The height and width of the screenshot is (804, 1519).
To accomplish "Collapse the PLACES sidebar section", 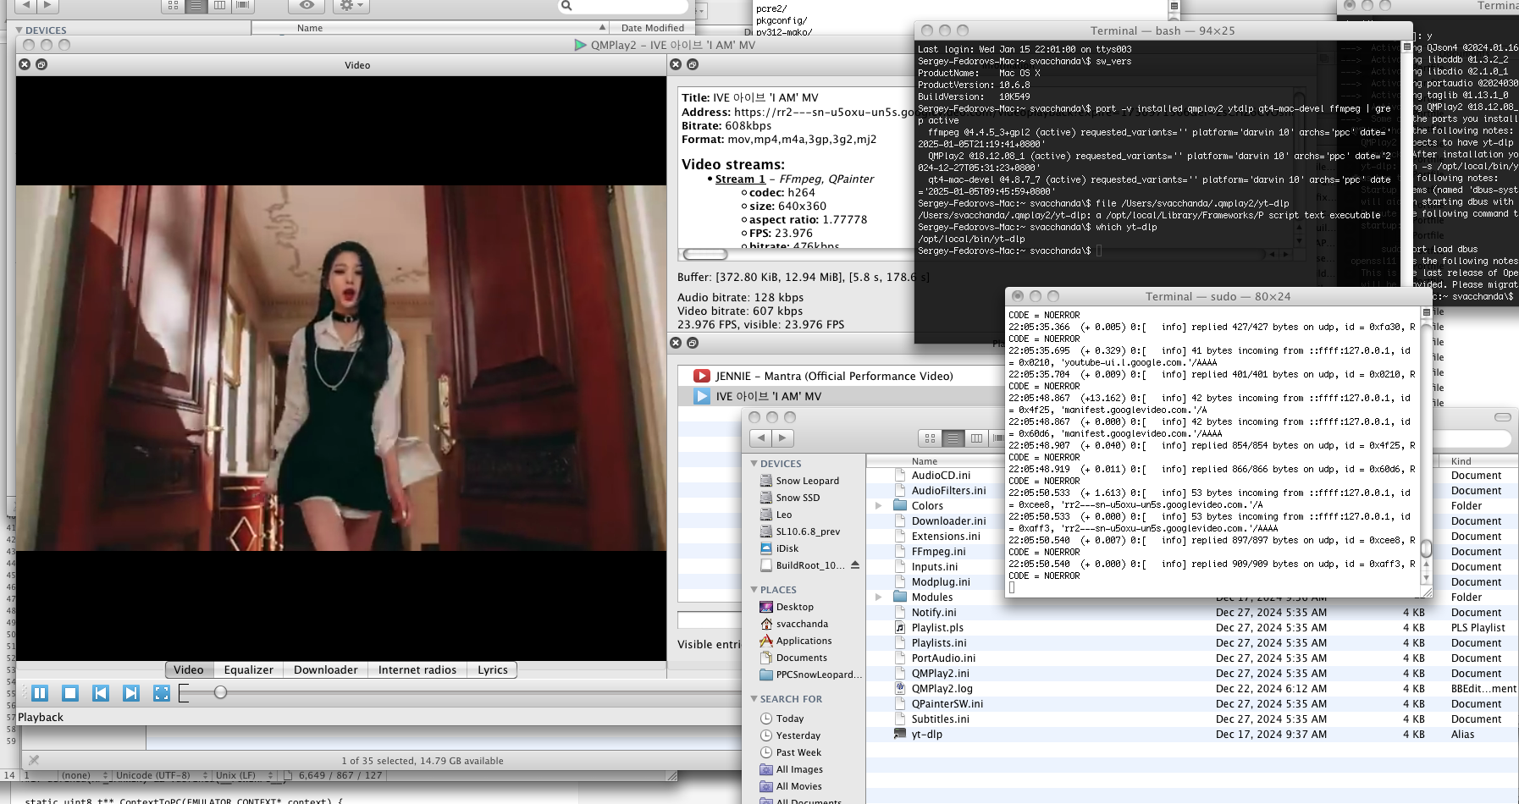I will (754, 590).
